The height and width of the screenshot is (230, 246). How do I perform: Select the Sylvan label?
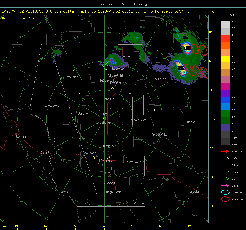[x=104, y=81]
